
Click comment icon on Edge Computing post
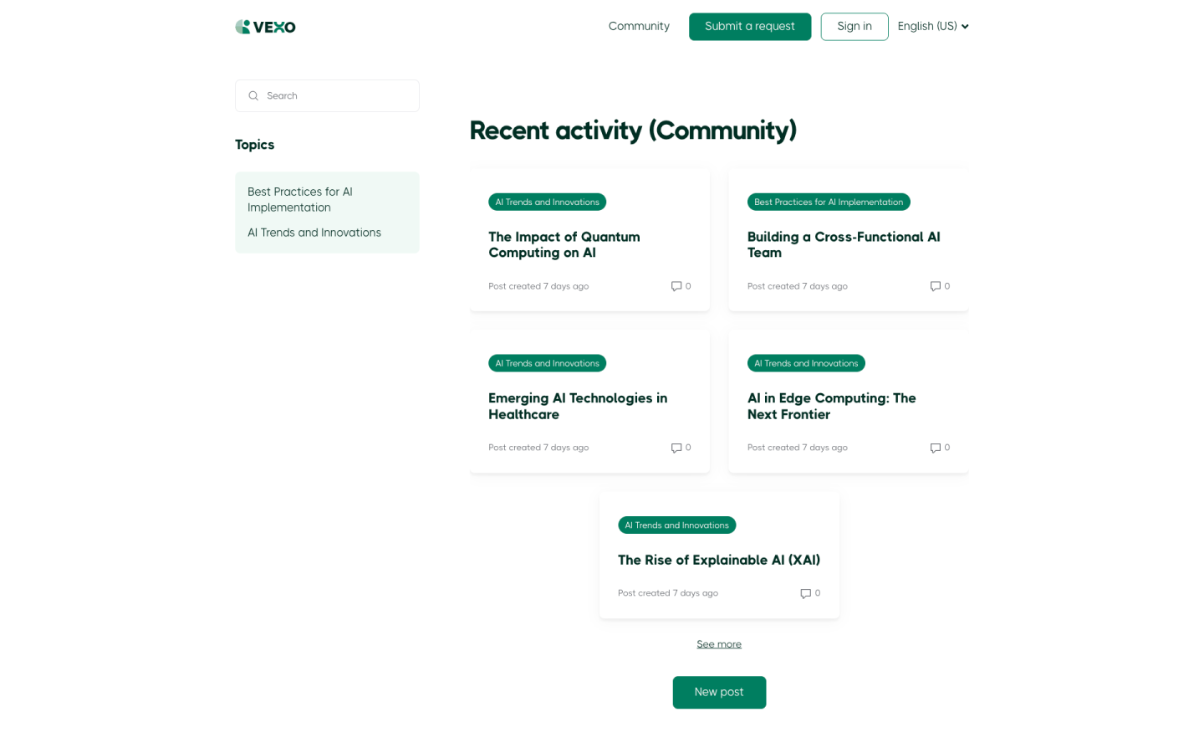[x=935, y=448]
